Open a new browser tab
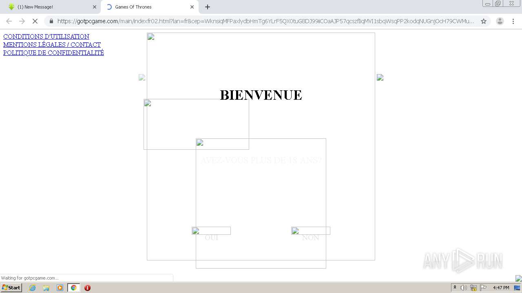 (208, 7)
